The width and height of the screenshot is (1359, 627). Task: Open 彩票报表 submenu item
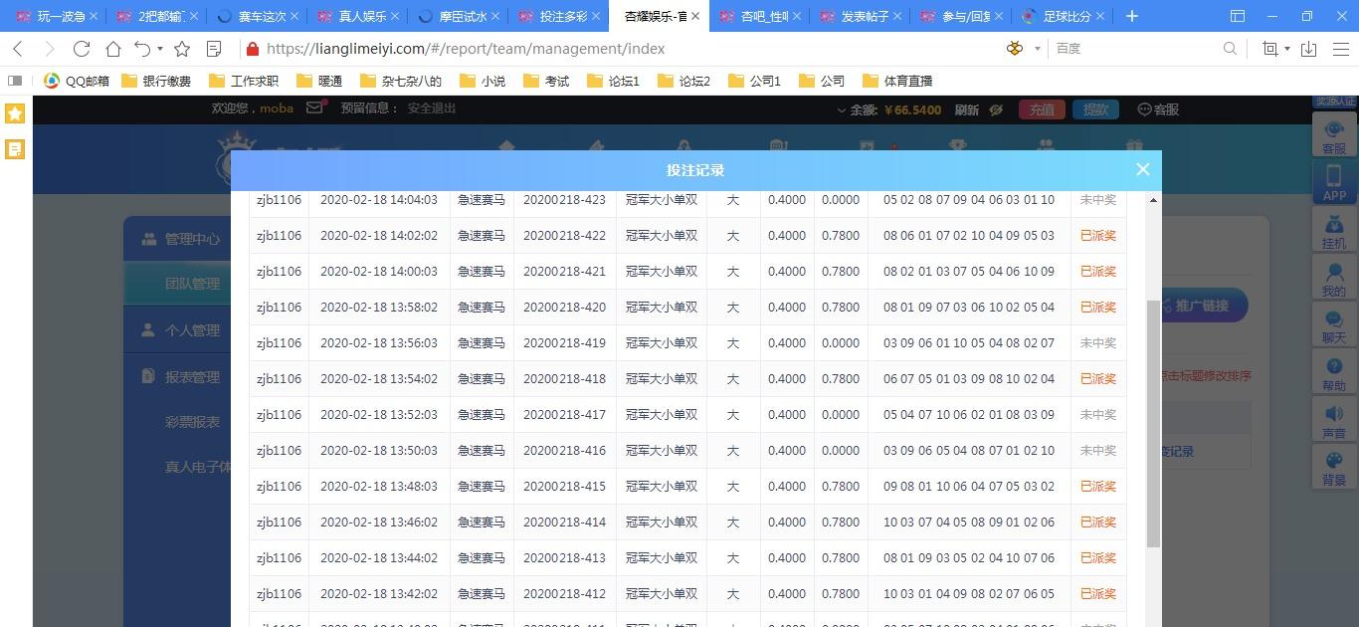(192, 422)
